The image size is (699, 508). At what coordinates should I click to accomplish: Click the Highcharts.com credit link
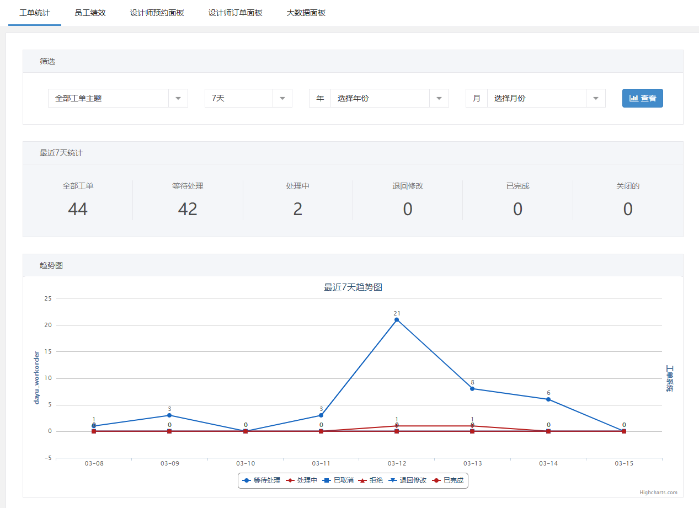(x=658, y=493)
